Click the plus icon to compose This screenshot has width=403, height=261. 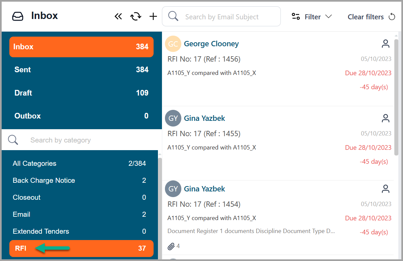point(153,16)
